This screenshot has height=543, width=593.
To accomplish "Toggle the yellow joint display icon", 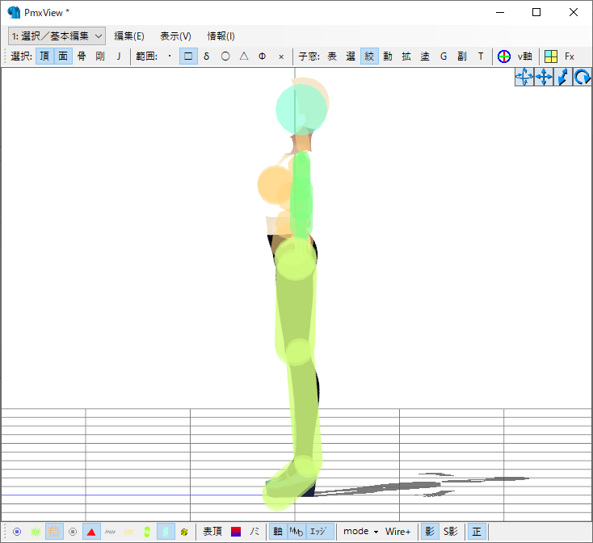I will (184, 532).
